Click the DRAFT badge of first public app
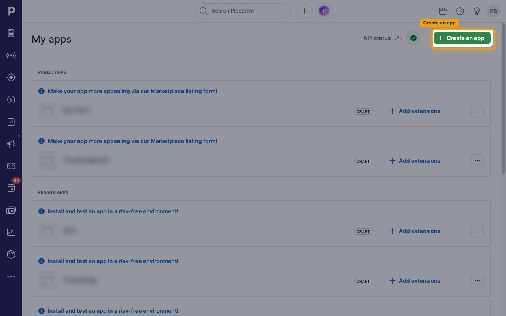The image size is (506, 316). click(363, 111)
